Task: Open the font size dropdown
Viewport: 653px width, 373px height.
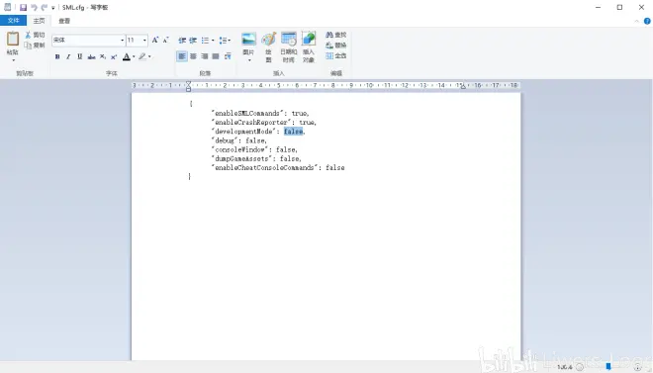Action: pos(144,40)
